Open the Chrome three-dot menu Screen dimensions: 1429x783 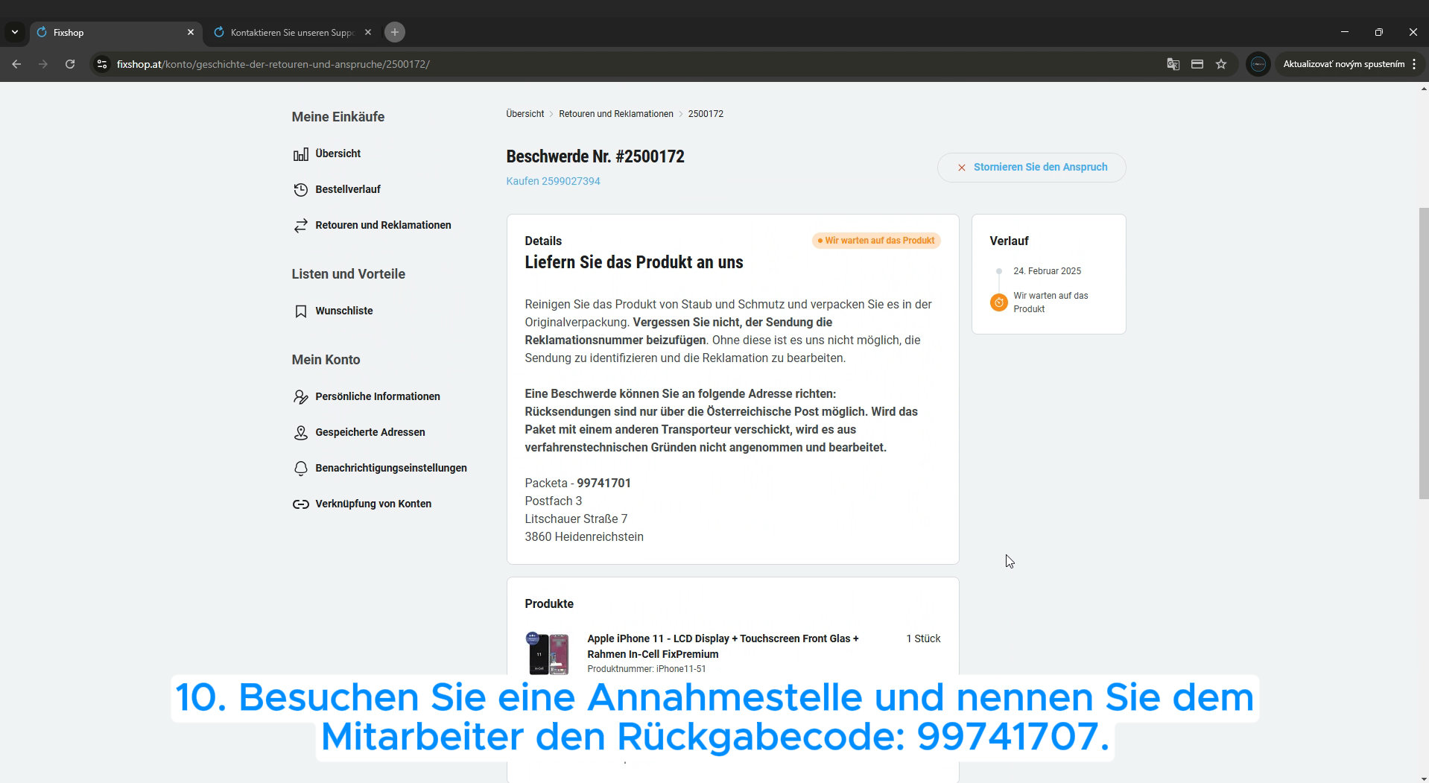coord(1413,64)
